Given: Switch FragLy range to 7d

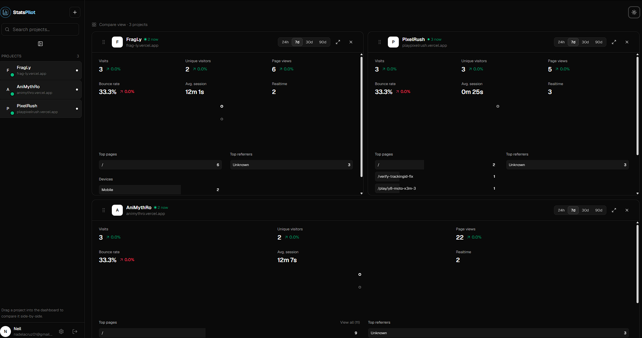Looking at the screenshot, I should [x=297, y=42].
